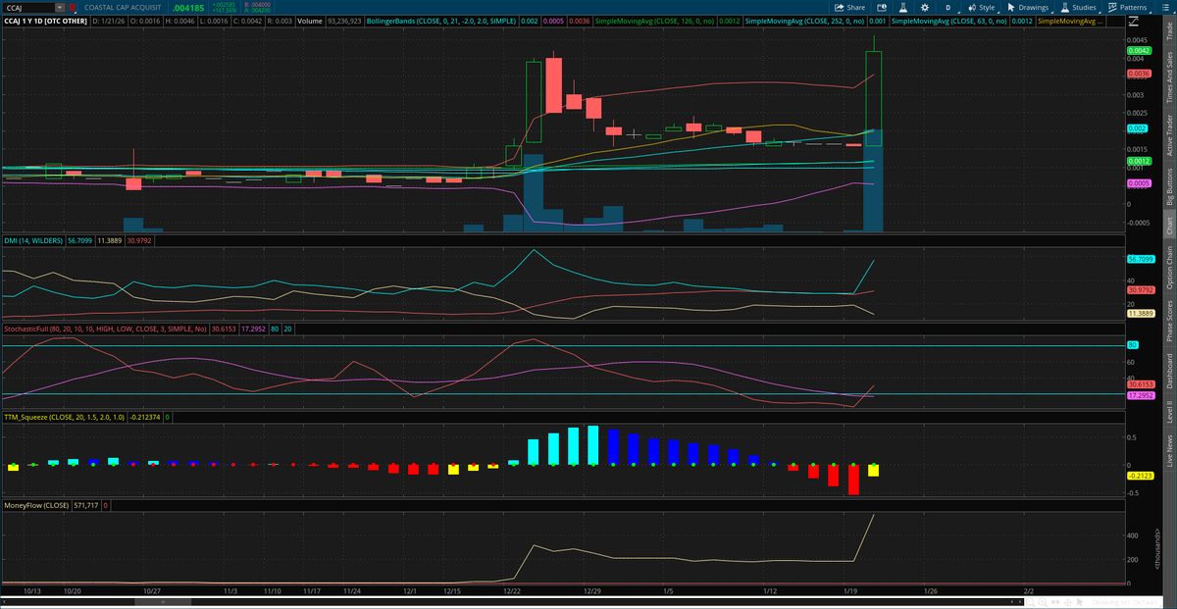Open the Option Chain sidebar tab
This screenshot has width=1177, height=609.
[x=1168, y=266]
